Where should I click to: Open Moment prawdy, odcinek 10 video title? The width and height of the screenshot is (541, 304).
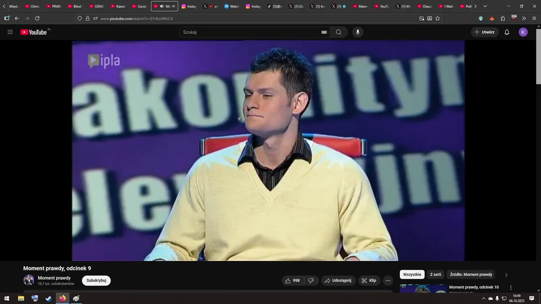click(474, 287)
